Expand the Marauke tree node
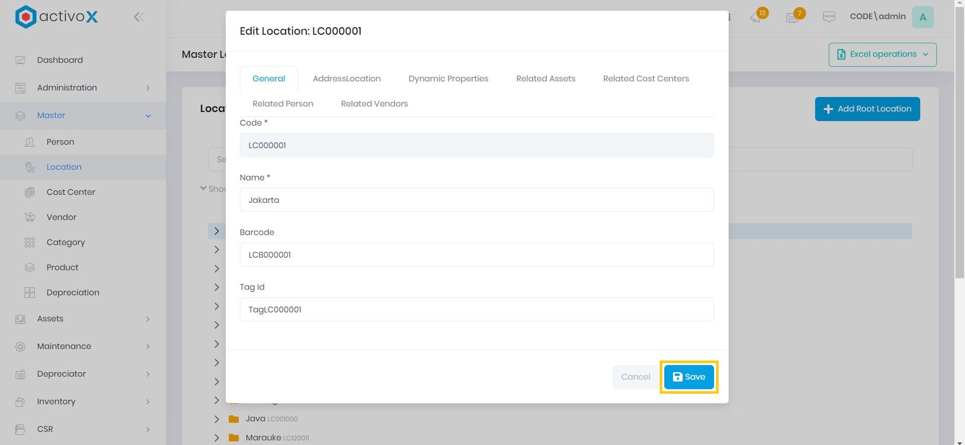This screenshot has height=445, width=965. click(x=217, y=438)
